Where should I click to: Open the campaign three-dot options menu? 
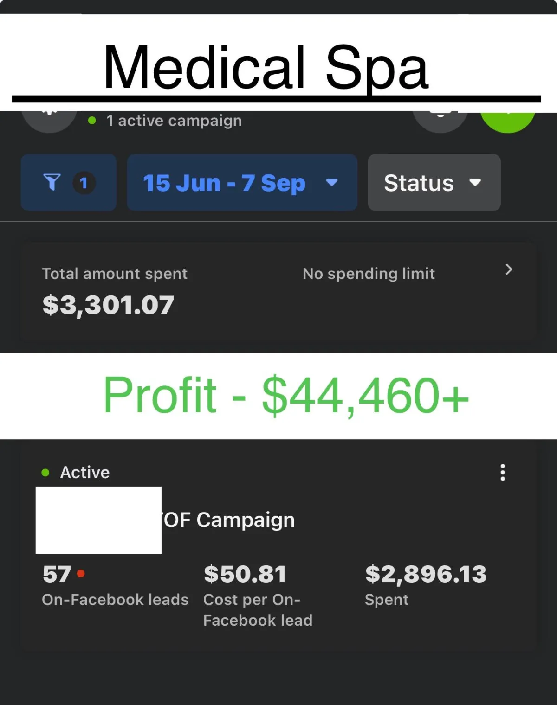(x=503, y=472)
